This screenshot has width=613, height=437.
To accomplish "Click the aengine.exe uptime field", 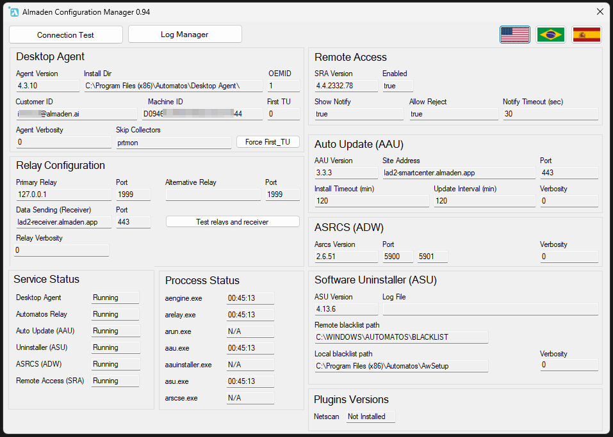I will (250, 298).
